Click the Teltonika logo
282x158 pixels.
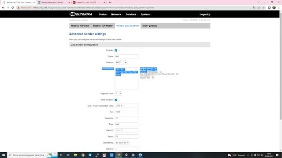point(81,14)
